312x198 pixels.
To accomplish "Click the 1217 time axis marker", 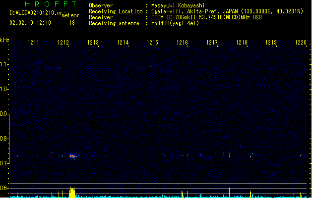I will tap(212, 43).
